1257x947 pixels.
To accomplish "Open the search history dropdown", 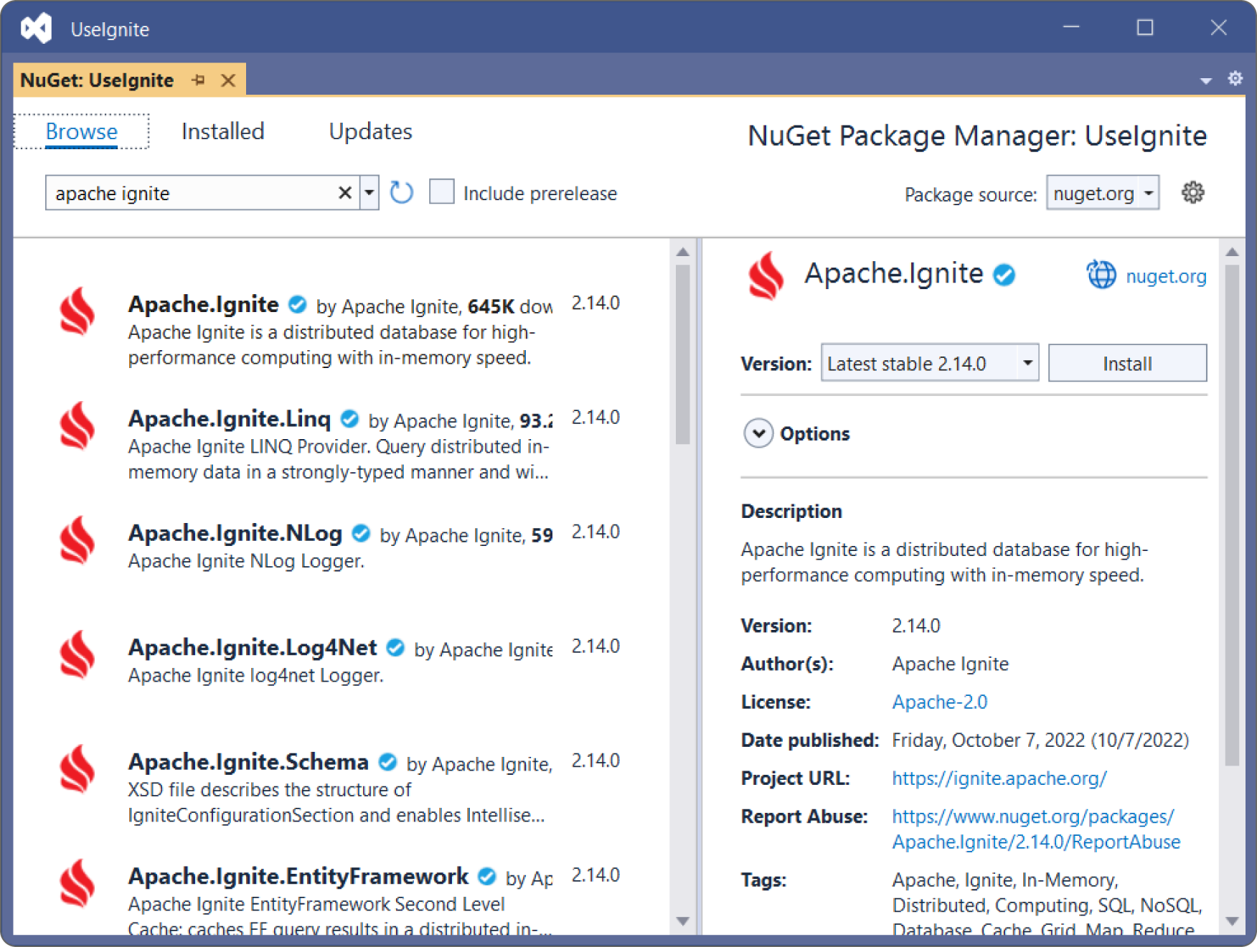I will [369, 192].
